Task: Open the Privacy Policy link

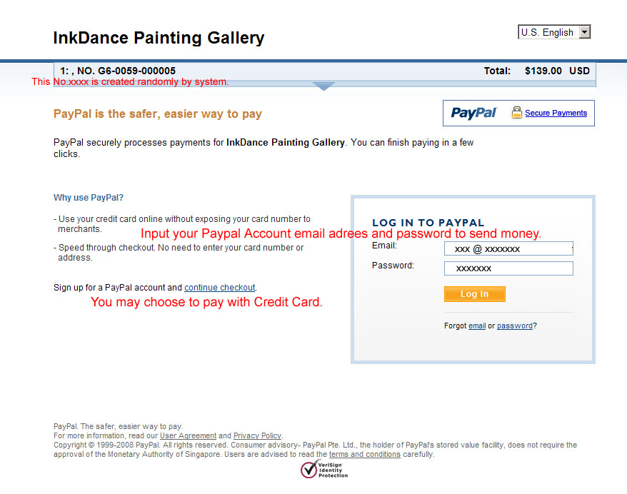Action: click(x=257, y=435)
